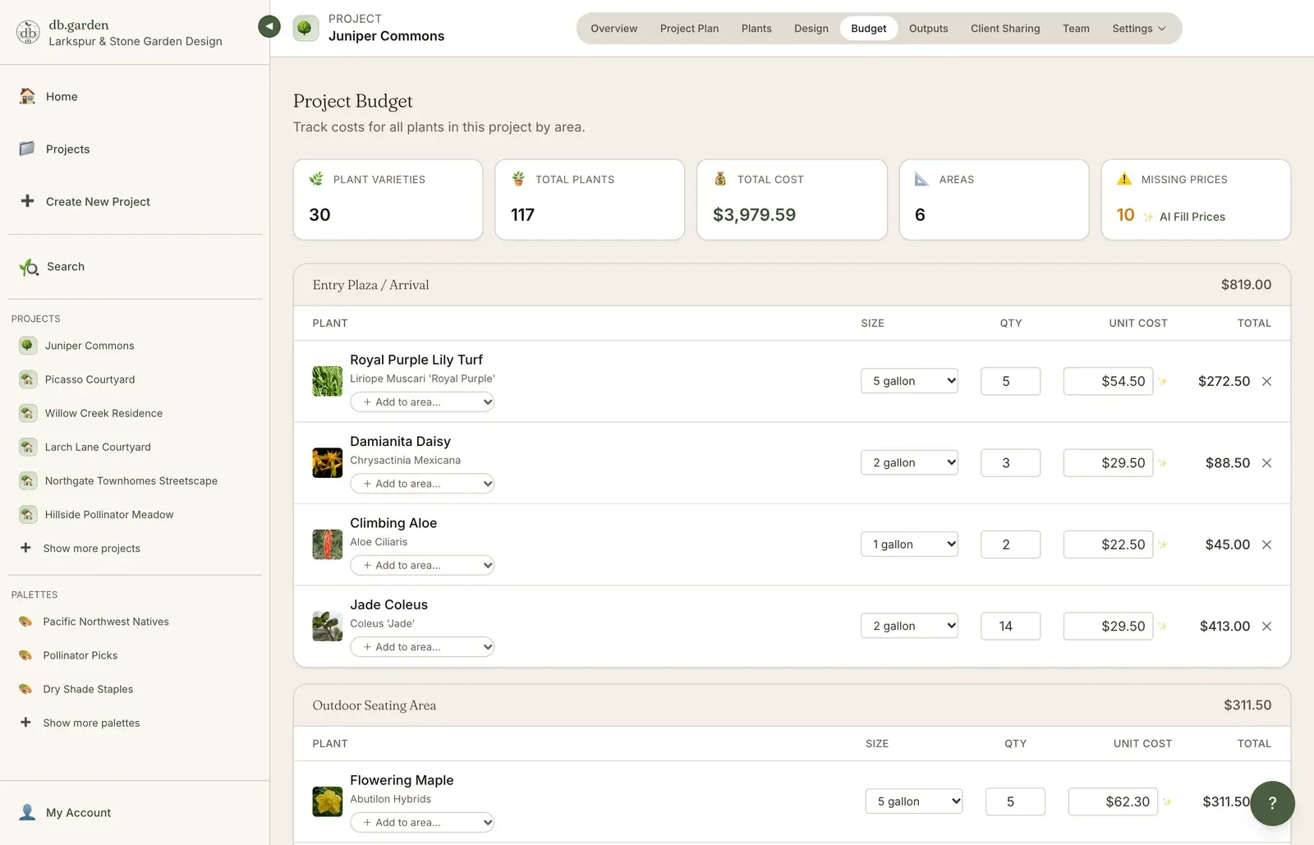Open the green help question mark button
The height and width of the screenshot is (845, 1314).
(1272, 803)
